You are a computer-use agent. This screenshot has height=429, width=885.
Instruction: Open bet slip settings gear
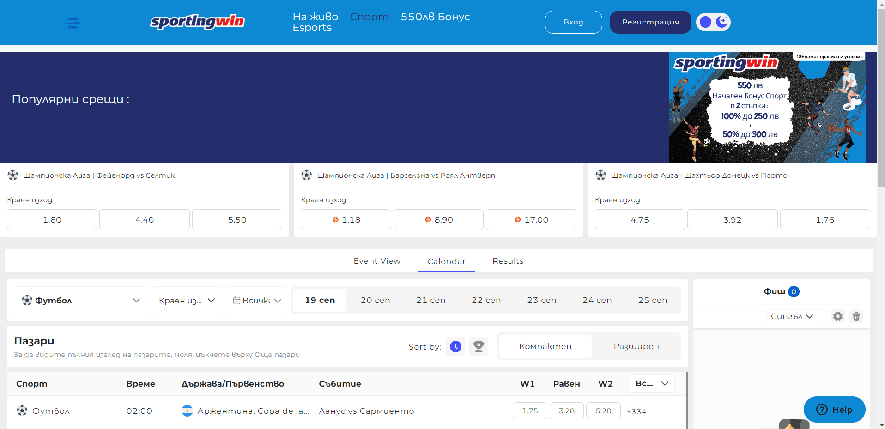point(837,316)
